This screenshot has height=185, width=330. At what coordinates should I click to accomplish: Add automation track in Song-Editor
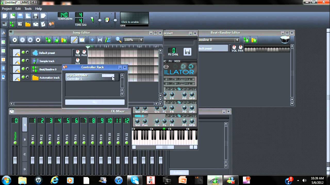pos(64,40)
